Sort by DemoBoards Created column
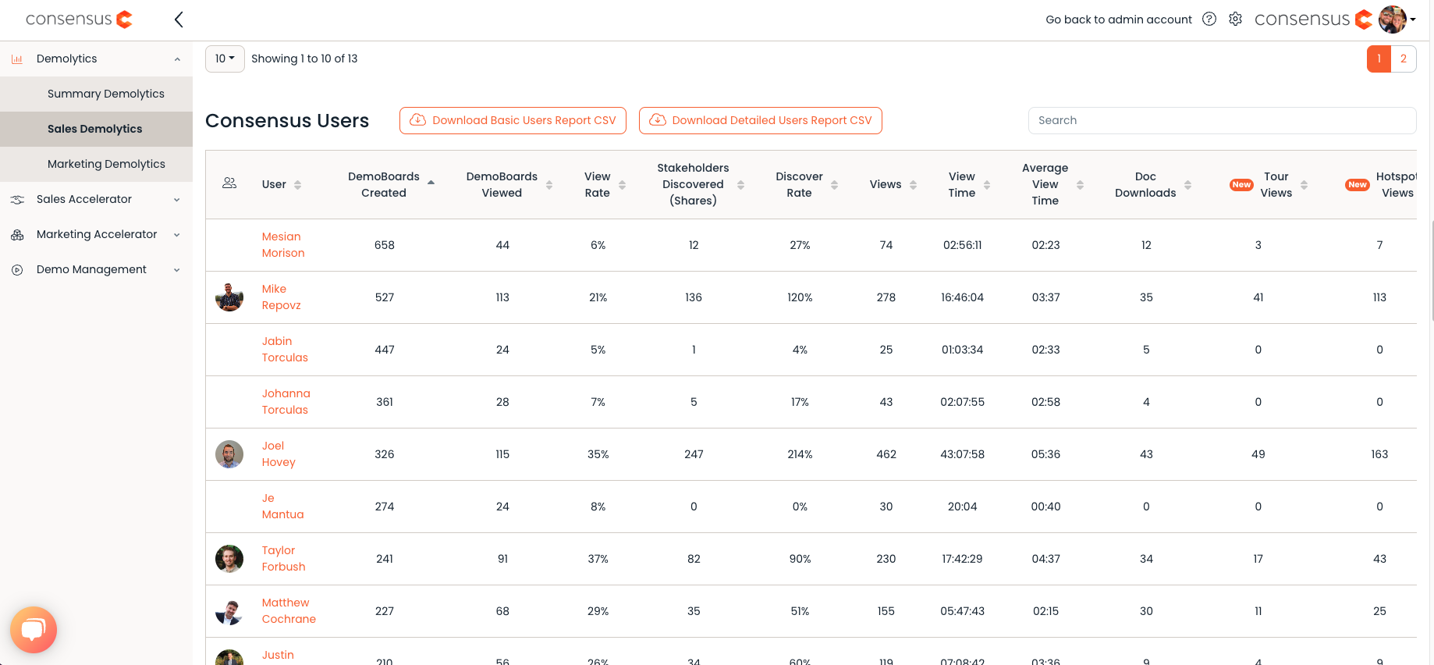The height and width of the screenshot is (665, 1434). pos(431,183)
